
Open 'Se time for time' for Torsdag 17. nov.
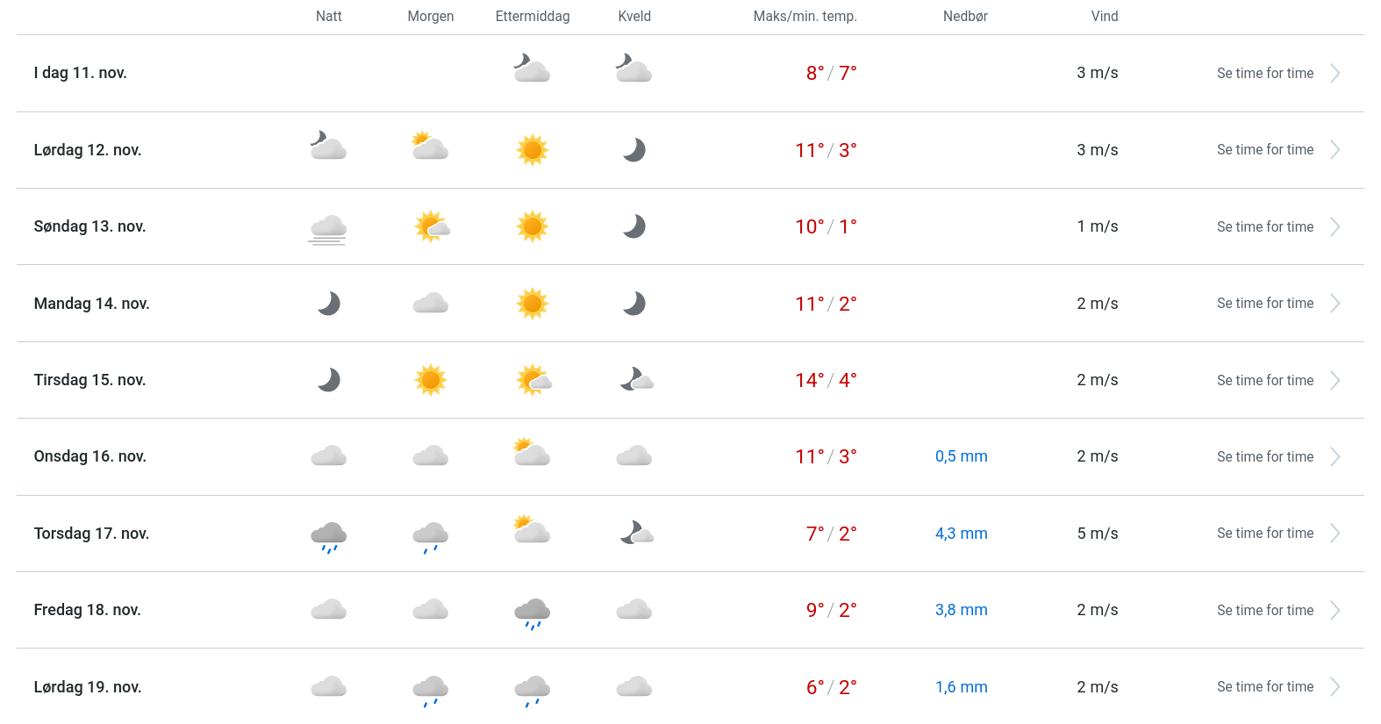[x=1265, y=534]
